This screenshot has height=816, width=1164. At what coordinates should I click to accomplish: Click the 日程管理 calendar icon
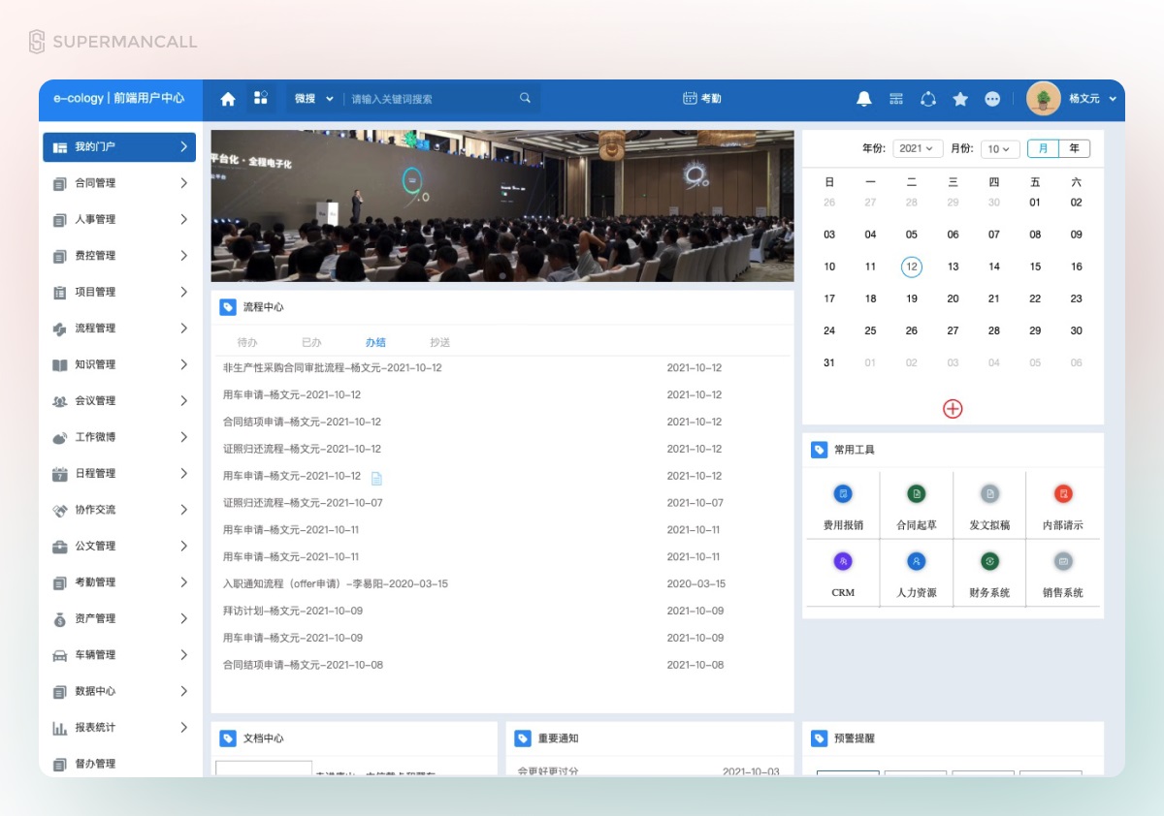pos(59,474)
